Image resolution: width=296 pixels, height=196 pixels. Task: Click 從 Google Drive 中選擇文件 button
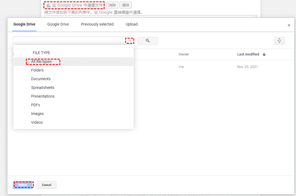[74, 5]
